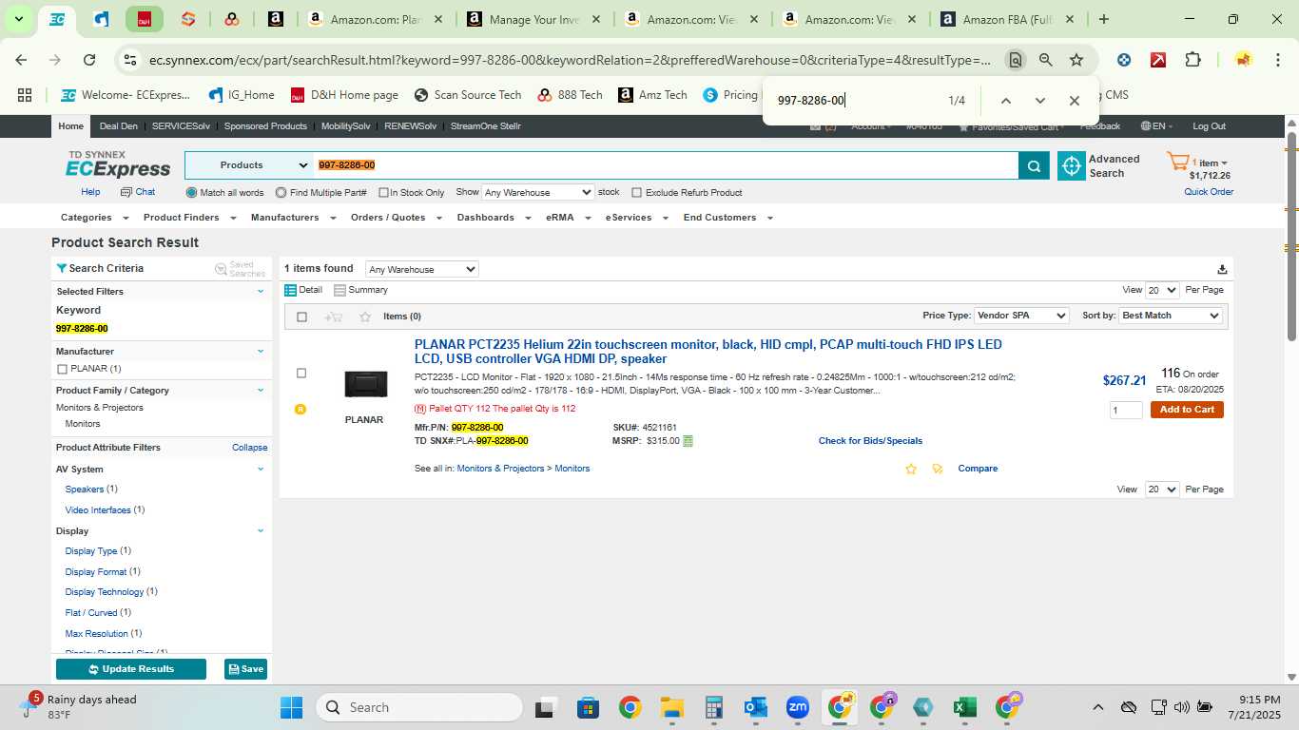The image size is (1299, 730).
Task: Add PLANAR product to favorites star
Action: point(911,469)
